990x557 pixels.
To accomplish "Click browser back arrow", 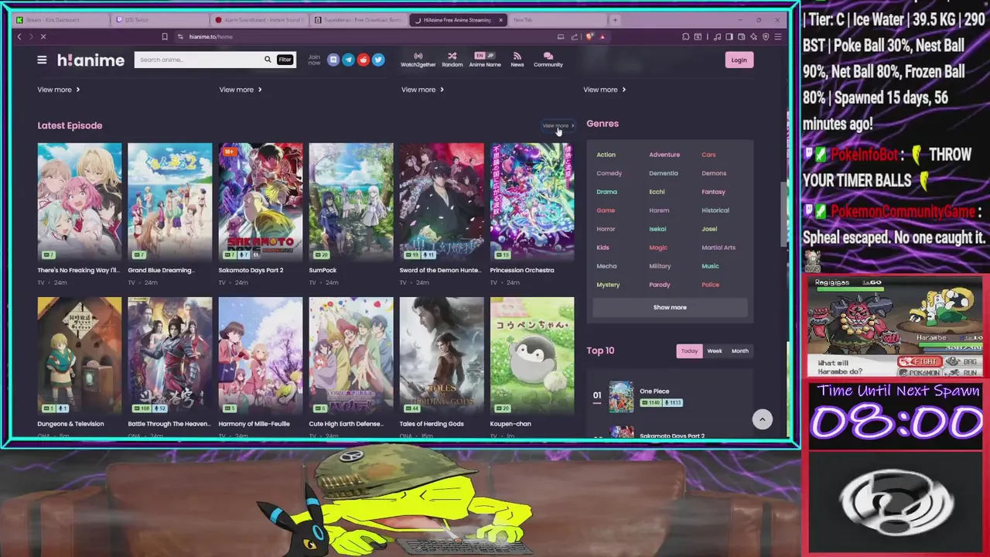I will [x=19, y=36].
